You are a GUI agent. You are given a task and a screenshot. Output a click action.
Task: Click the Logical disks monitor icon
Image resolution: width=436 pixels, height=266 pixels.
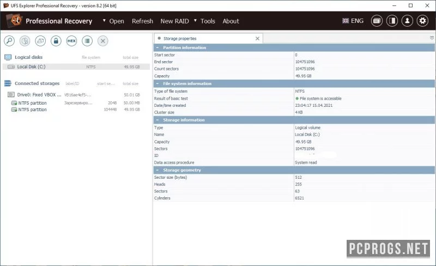click(8, 57)
